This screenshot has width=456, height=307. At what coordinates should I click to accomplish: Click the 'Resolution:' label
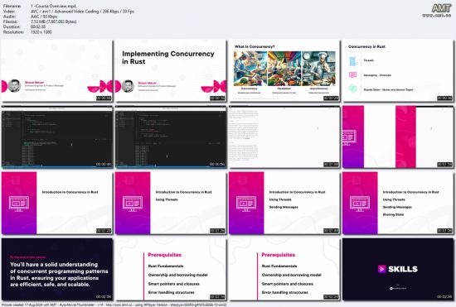(13, 32)
